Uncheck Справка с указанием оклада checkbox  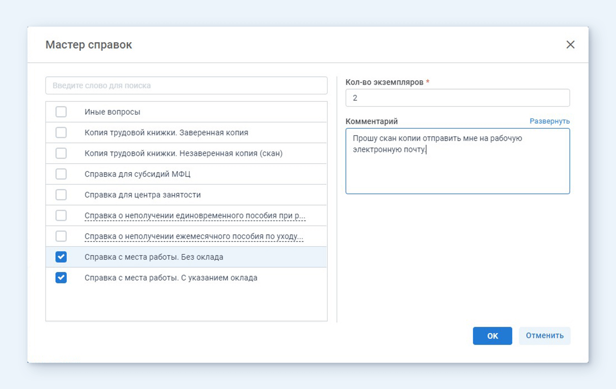pos(61,277)
